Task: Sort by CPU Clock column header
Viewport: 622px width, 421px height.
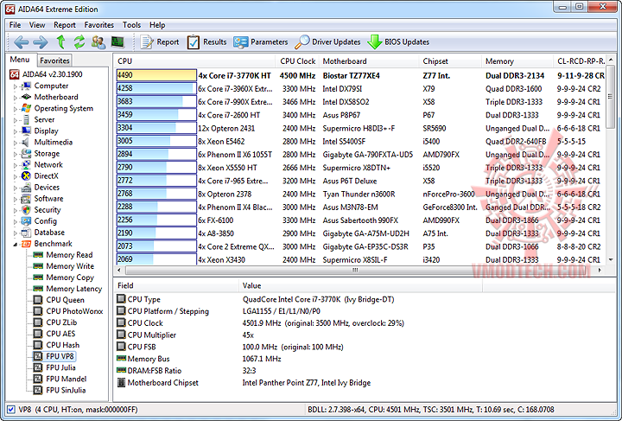Action: (x=297, y=61)
